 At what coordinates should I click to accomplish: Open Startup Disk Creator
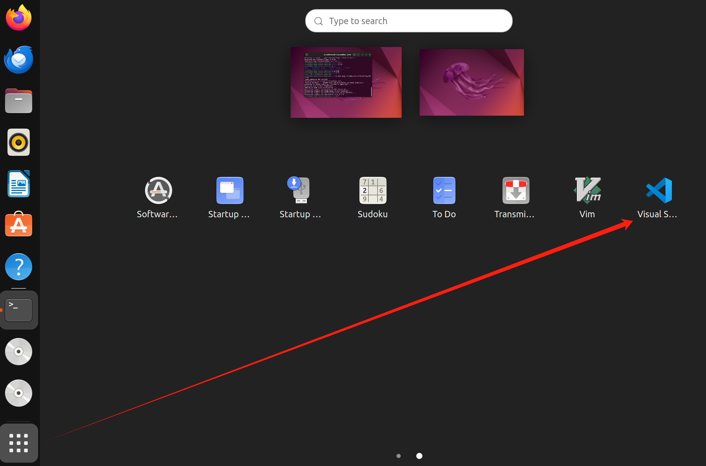coord(300,191)
